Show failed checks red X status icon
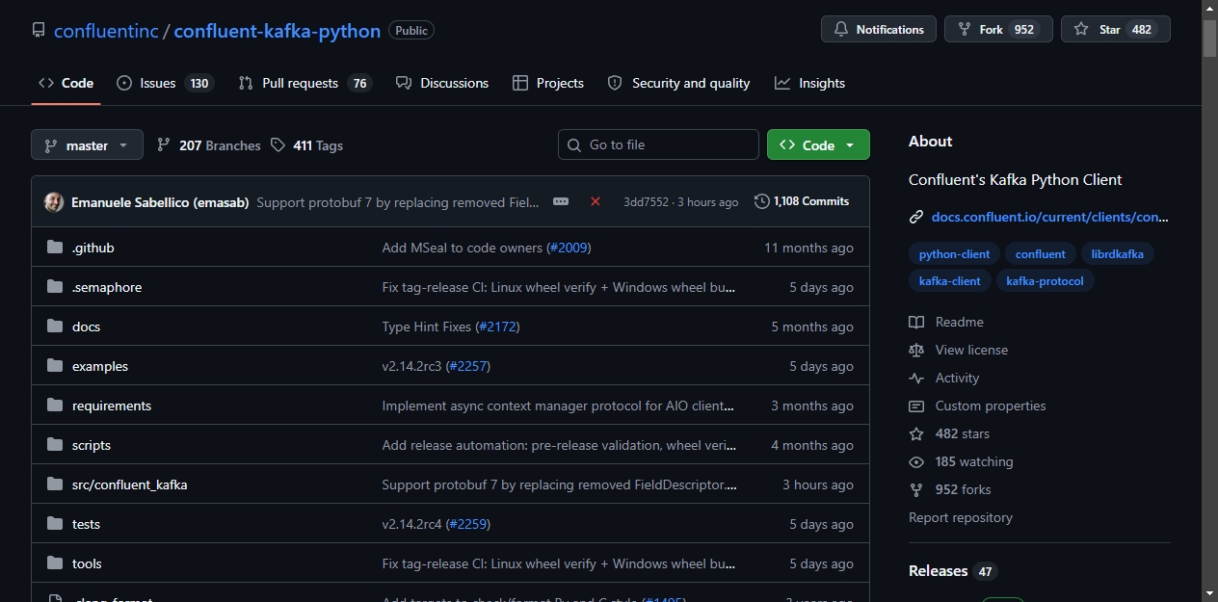1218x602 pixels. coord(596,201)
